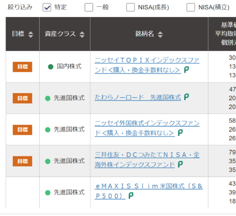Sort by 銘柄名 using its sort arrows
Screen dimensions: 236x216
(x=160, y=35)
